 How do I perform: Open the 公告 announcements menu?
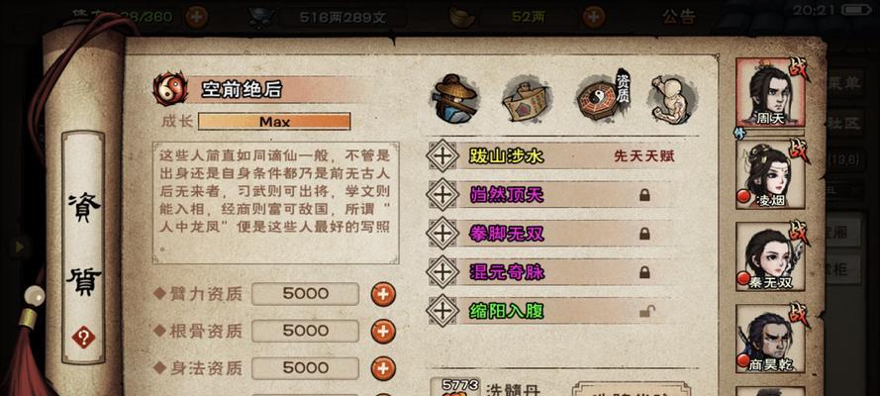point(678,16)
